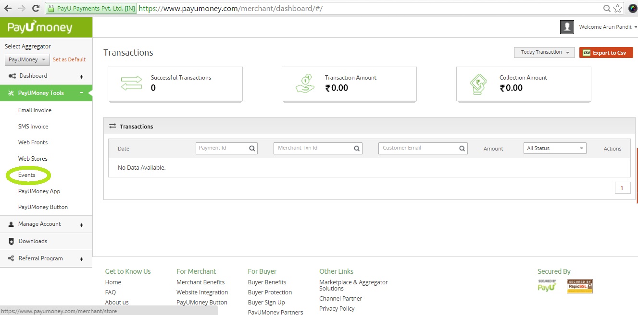Open Email Invoice in the sidebar
The height and width of the screenshot is (315, 638).
[35, 110]
